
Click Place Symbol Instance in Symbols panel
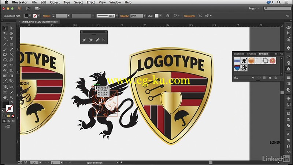[x=253, y=78]
